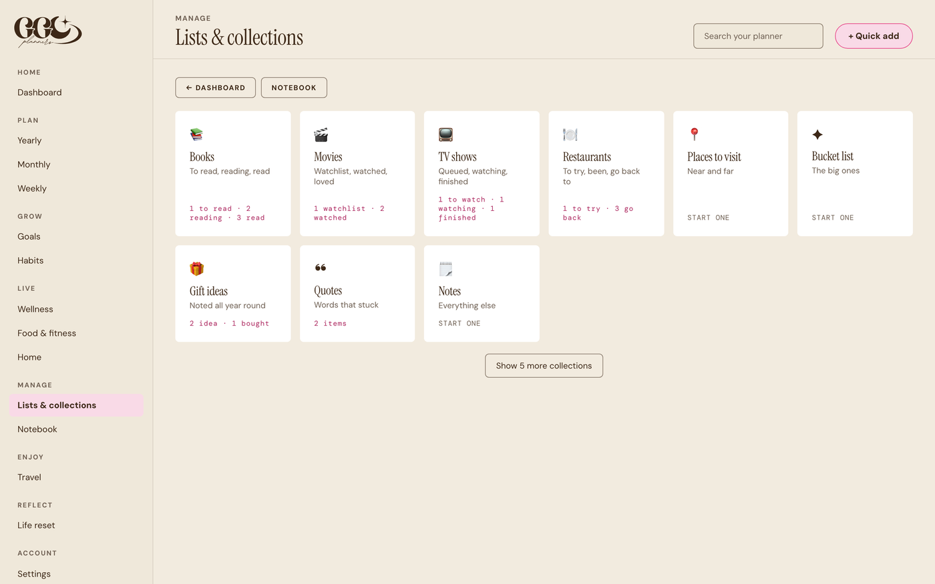Click the GGC planners logo
This screenshot has height=584, width=935.
tap(47, 31)
